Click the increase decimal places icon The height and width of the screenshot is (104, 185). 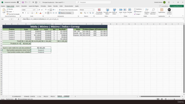(x=90, y=13)
